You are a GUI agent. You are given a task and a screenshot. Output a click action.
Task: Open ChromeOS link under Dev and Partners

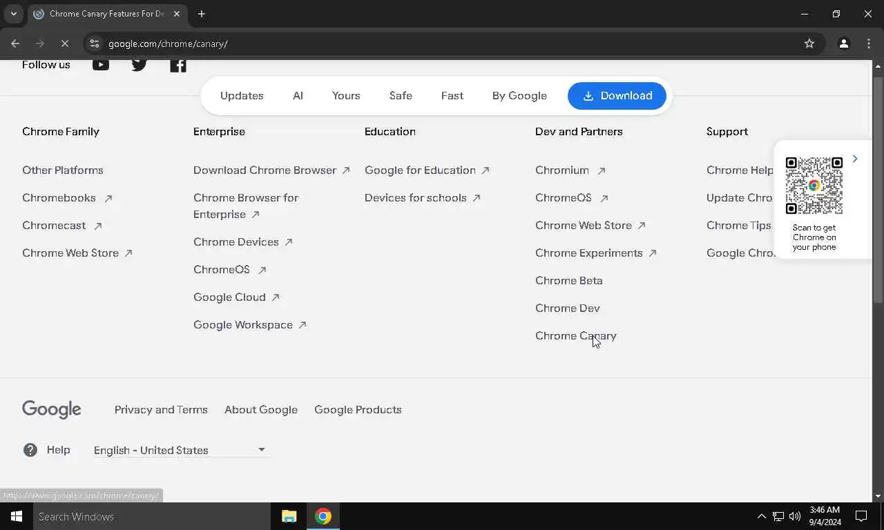pyautogui.click(x=571, y=198)
